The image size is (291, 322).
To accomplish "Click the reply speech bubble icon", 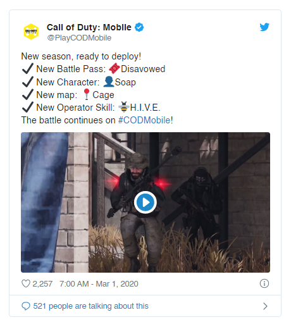I will coord(26,306).
